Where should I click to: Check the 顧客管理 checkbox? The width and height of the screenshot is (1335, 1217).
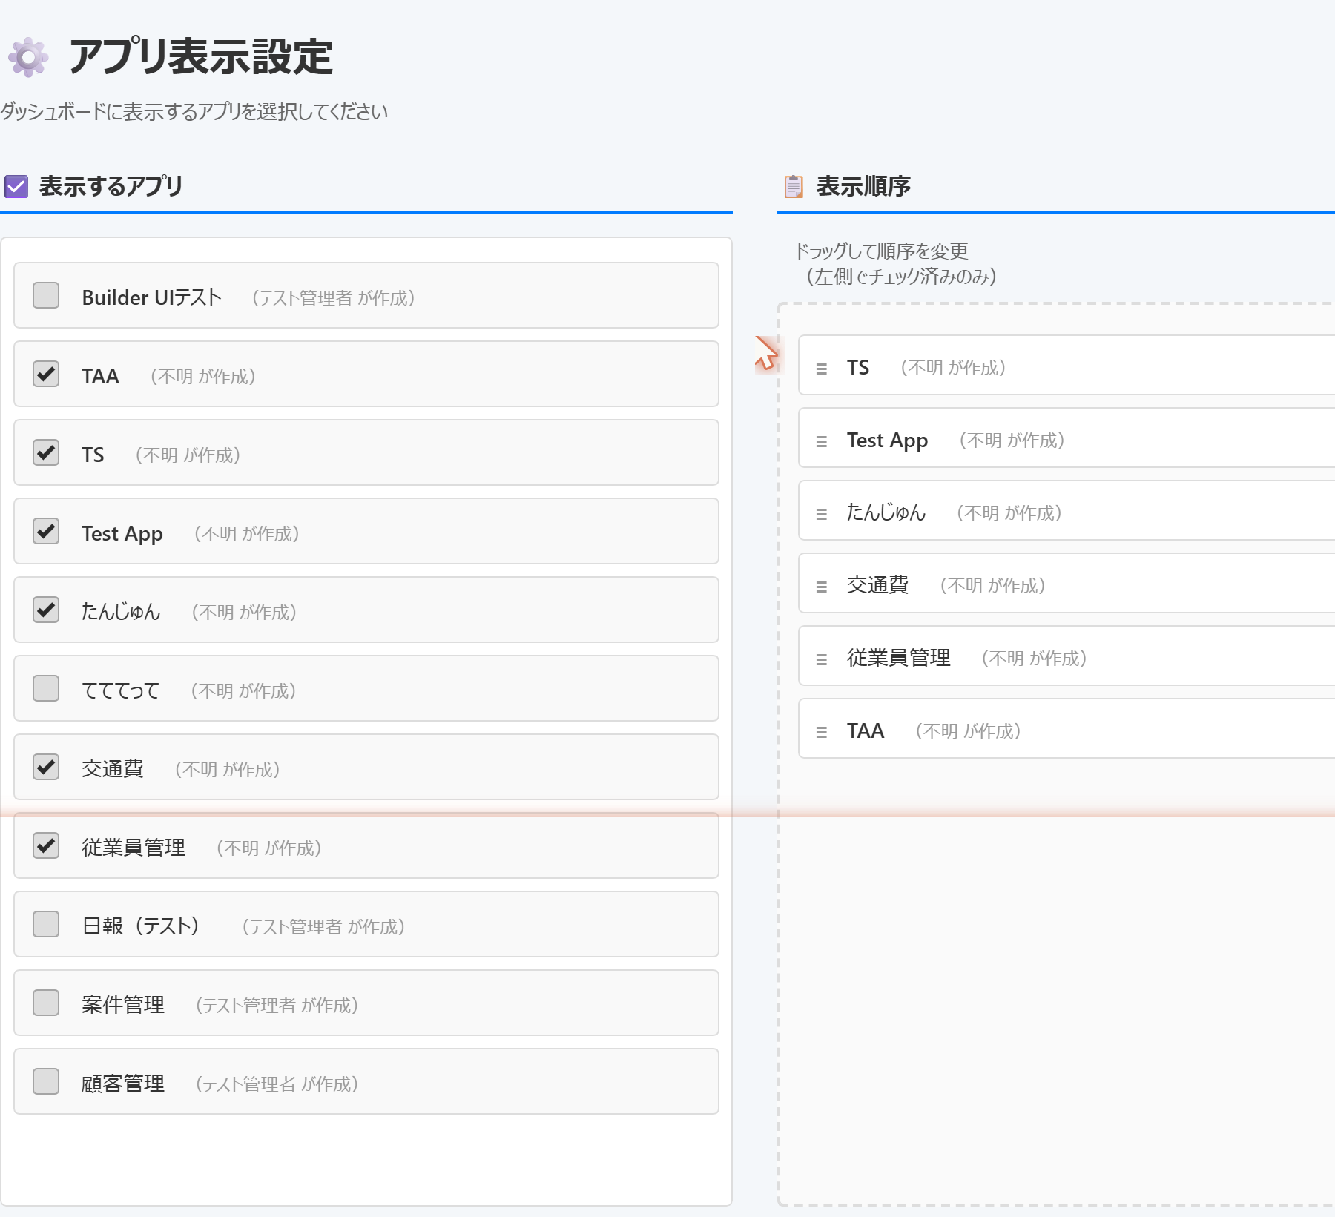point(46,1081)
